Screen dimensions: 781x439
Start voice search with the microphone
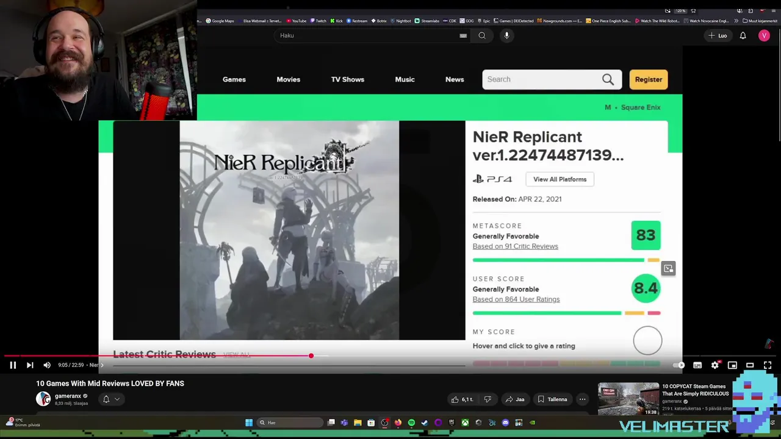506,35
